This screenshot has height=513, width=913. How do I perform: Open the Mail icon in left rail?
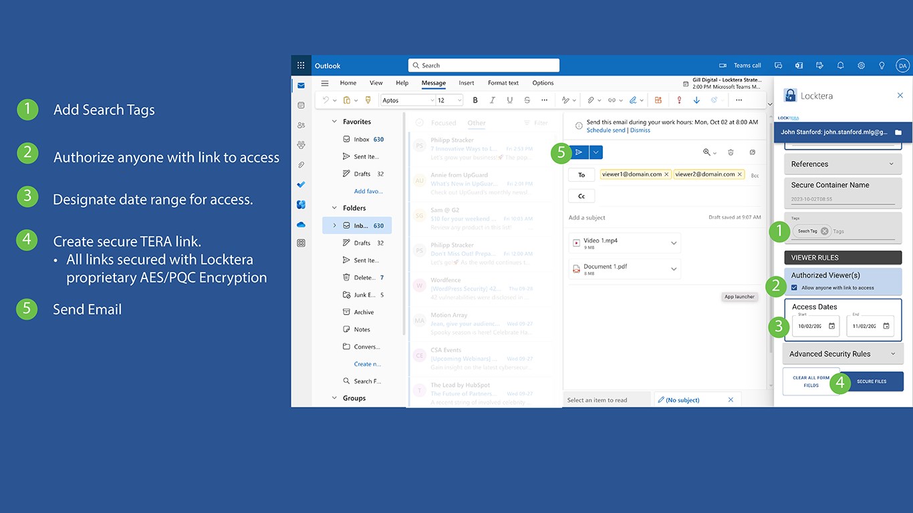301,85
